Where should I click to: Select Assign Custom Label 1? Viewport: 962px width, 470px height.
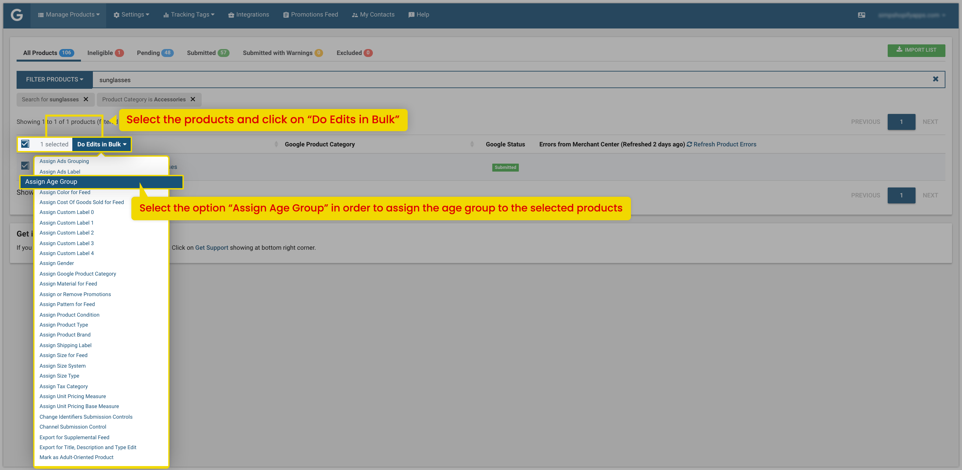66,223
